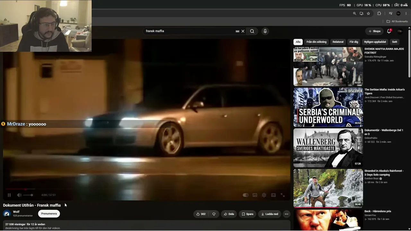Install the page as an app icon

coord(362,13)
